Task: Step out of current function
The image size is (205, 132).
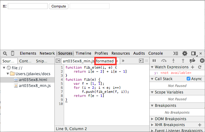Action: tap(183, 61)
